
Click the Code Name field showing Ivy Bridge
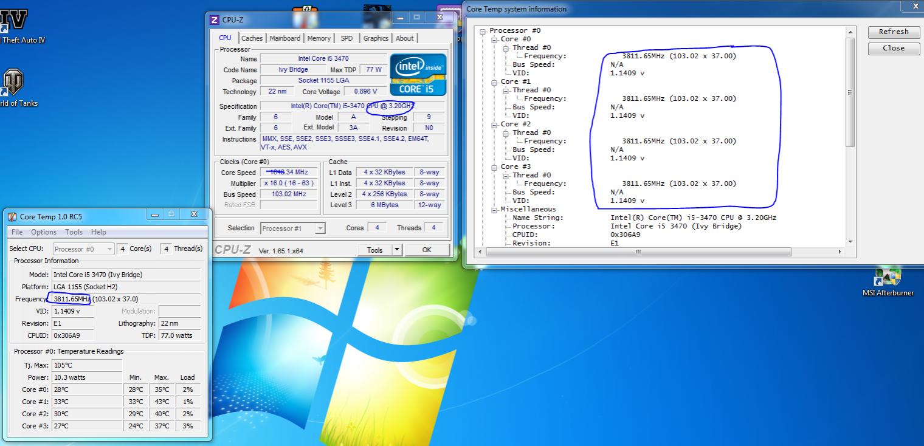(x=294, y=70)
